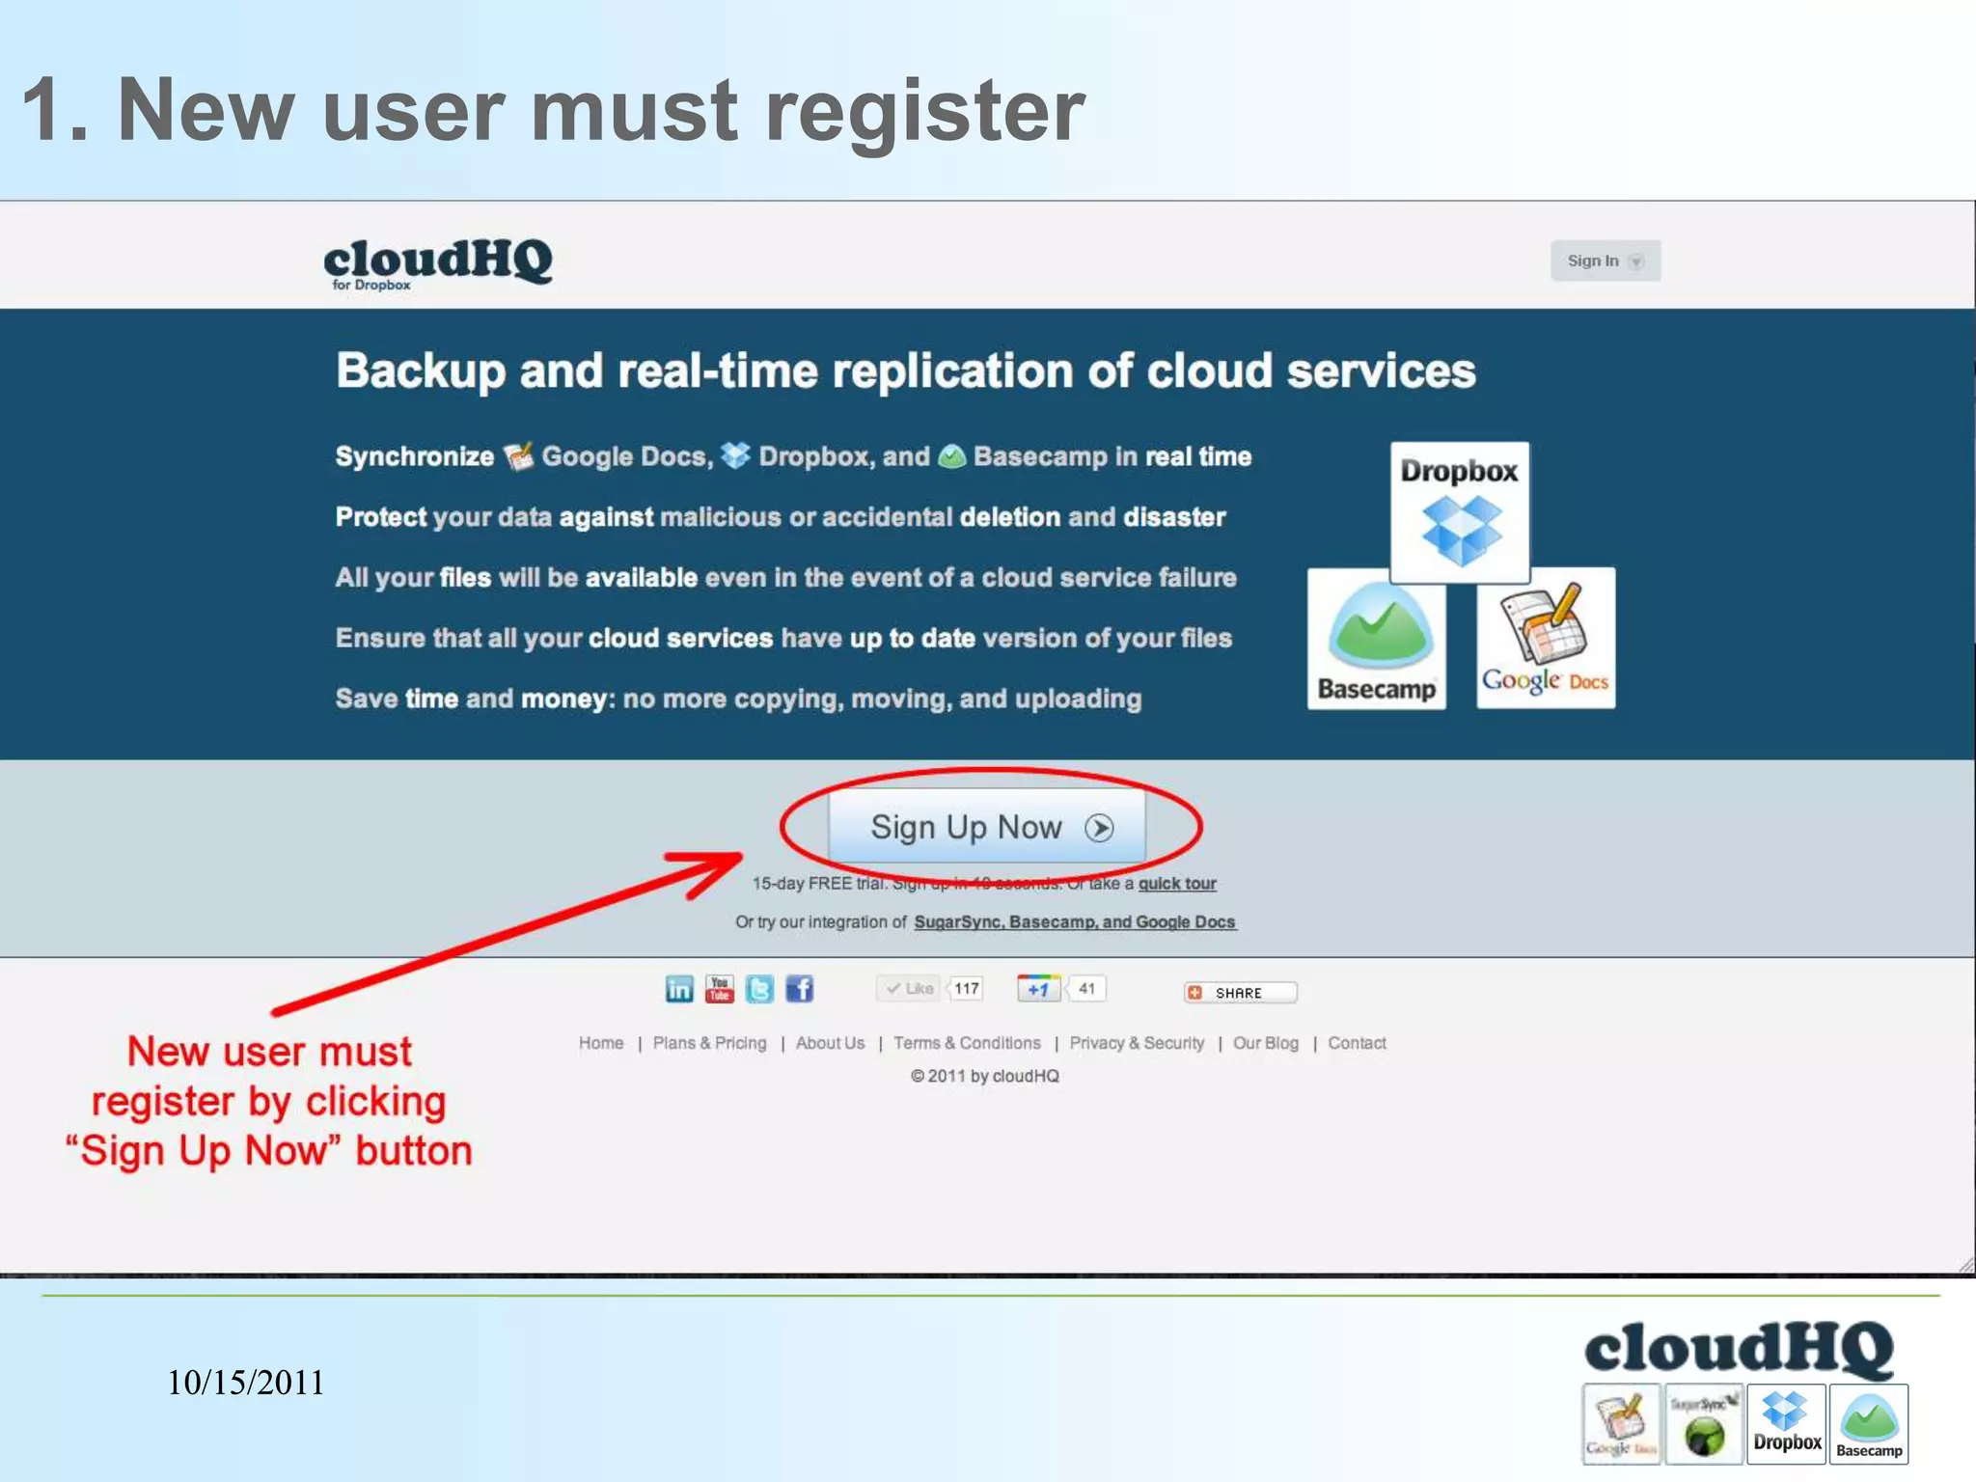Open SugarSync, Basecamp, and Google Docs link
Image resolution: width=1976 pixels, height=1482 pixels.
[1074, 921]
